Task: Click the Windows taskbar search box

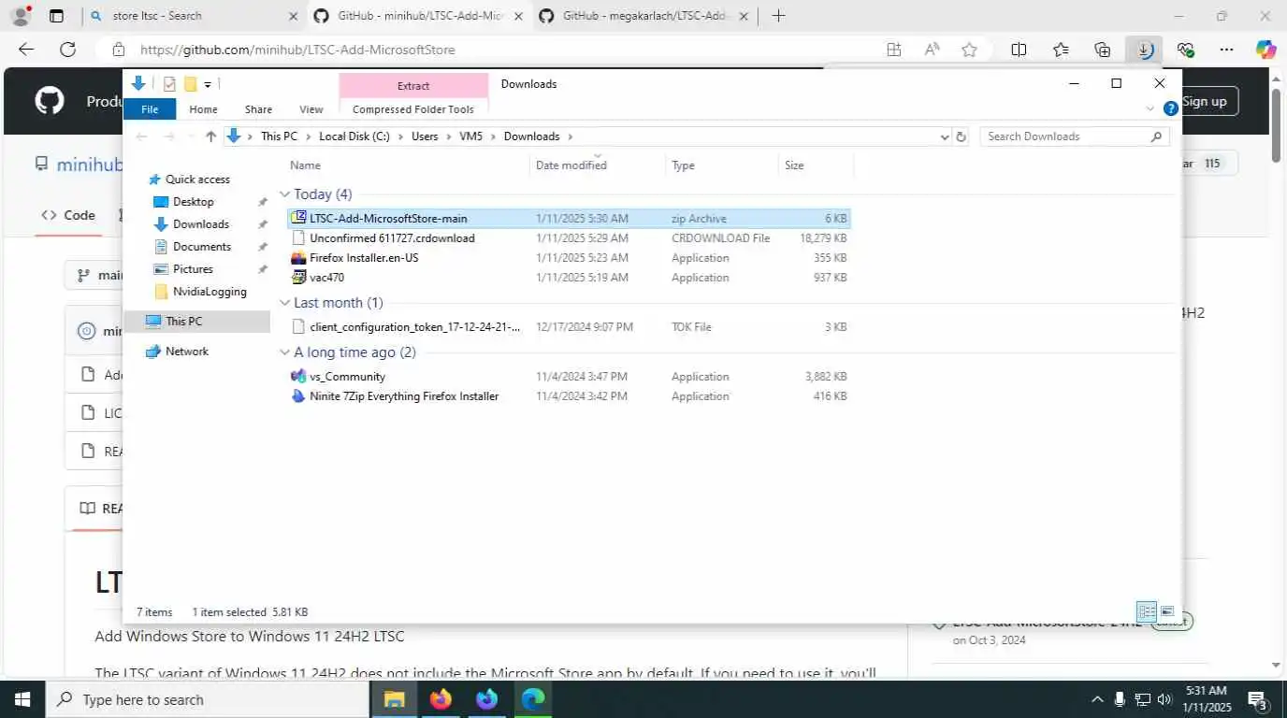Action: [x=207, y=699]
